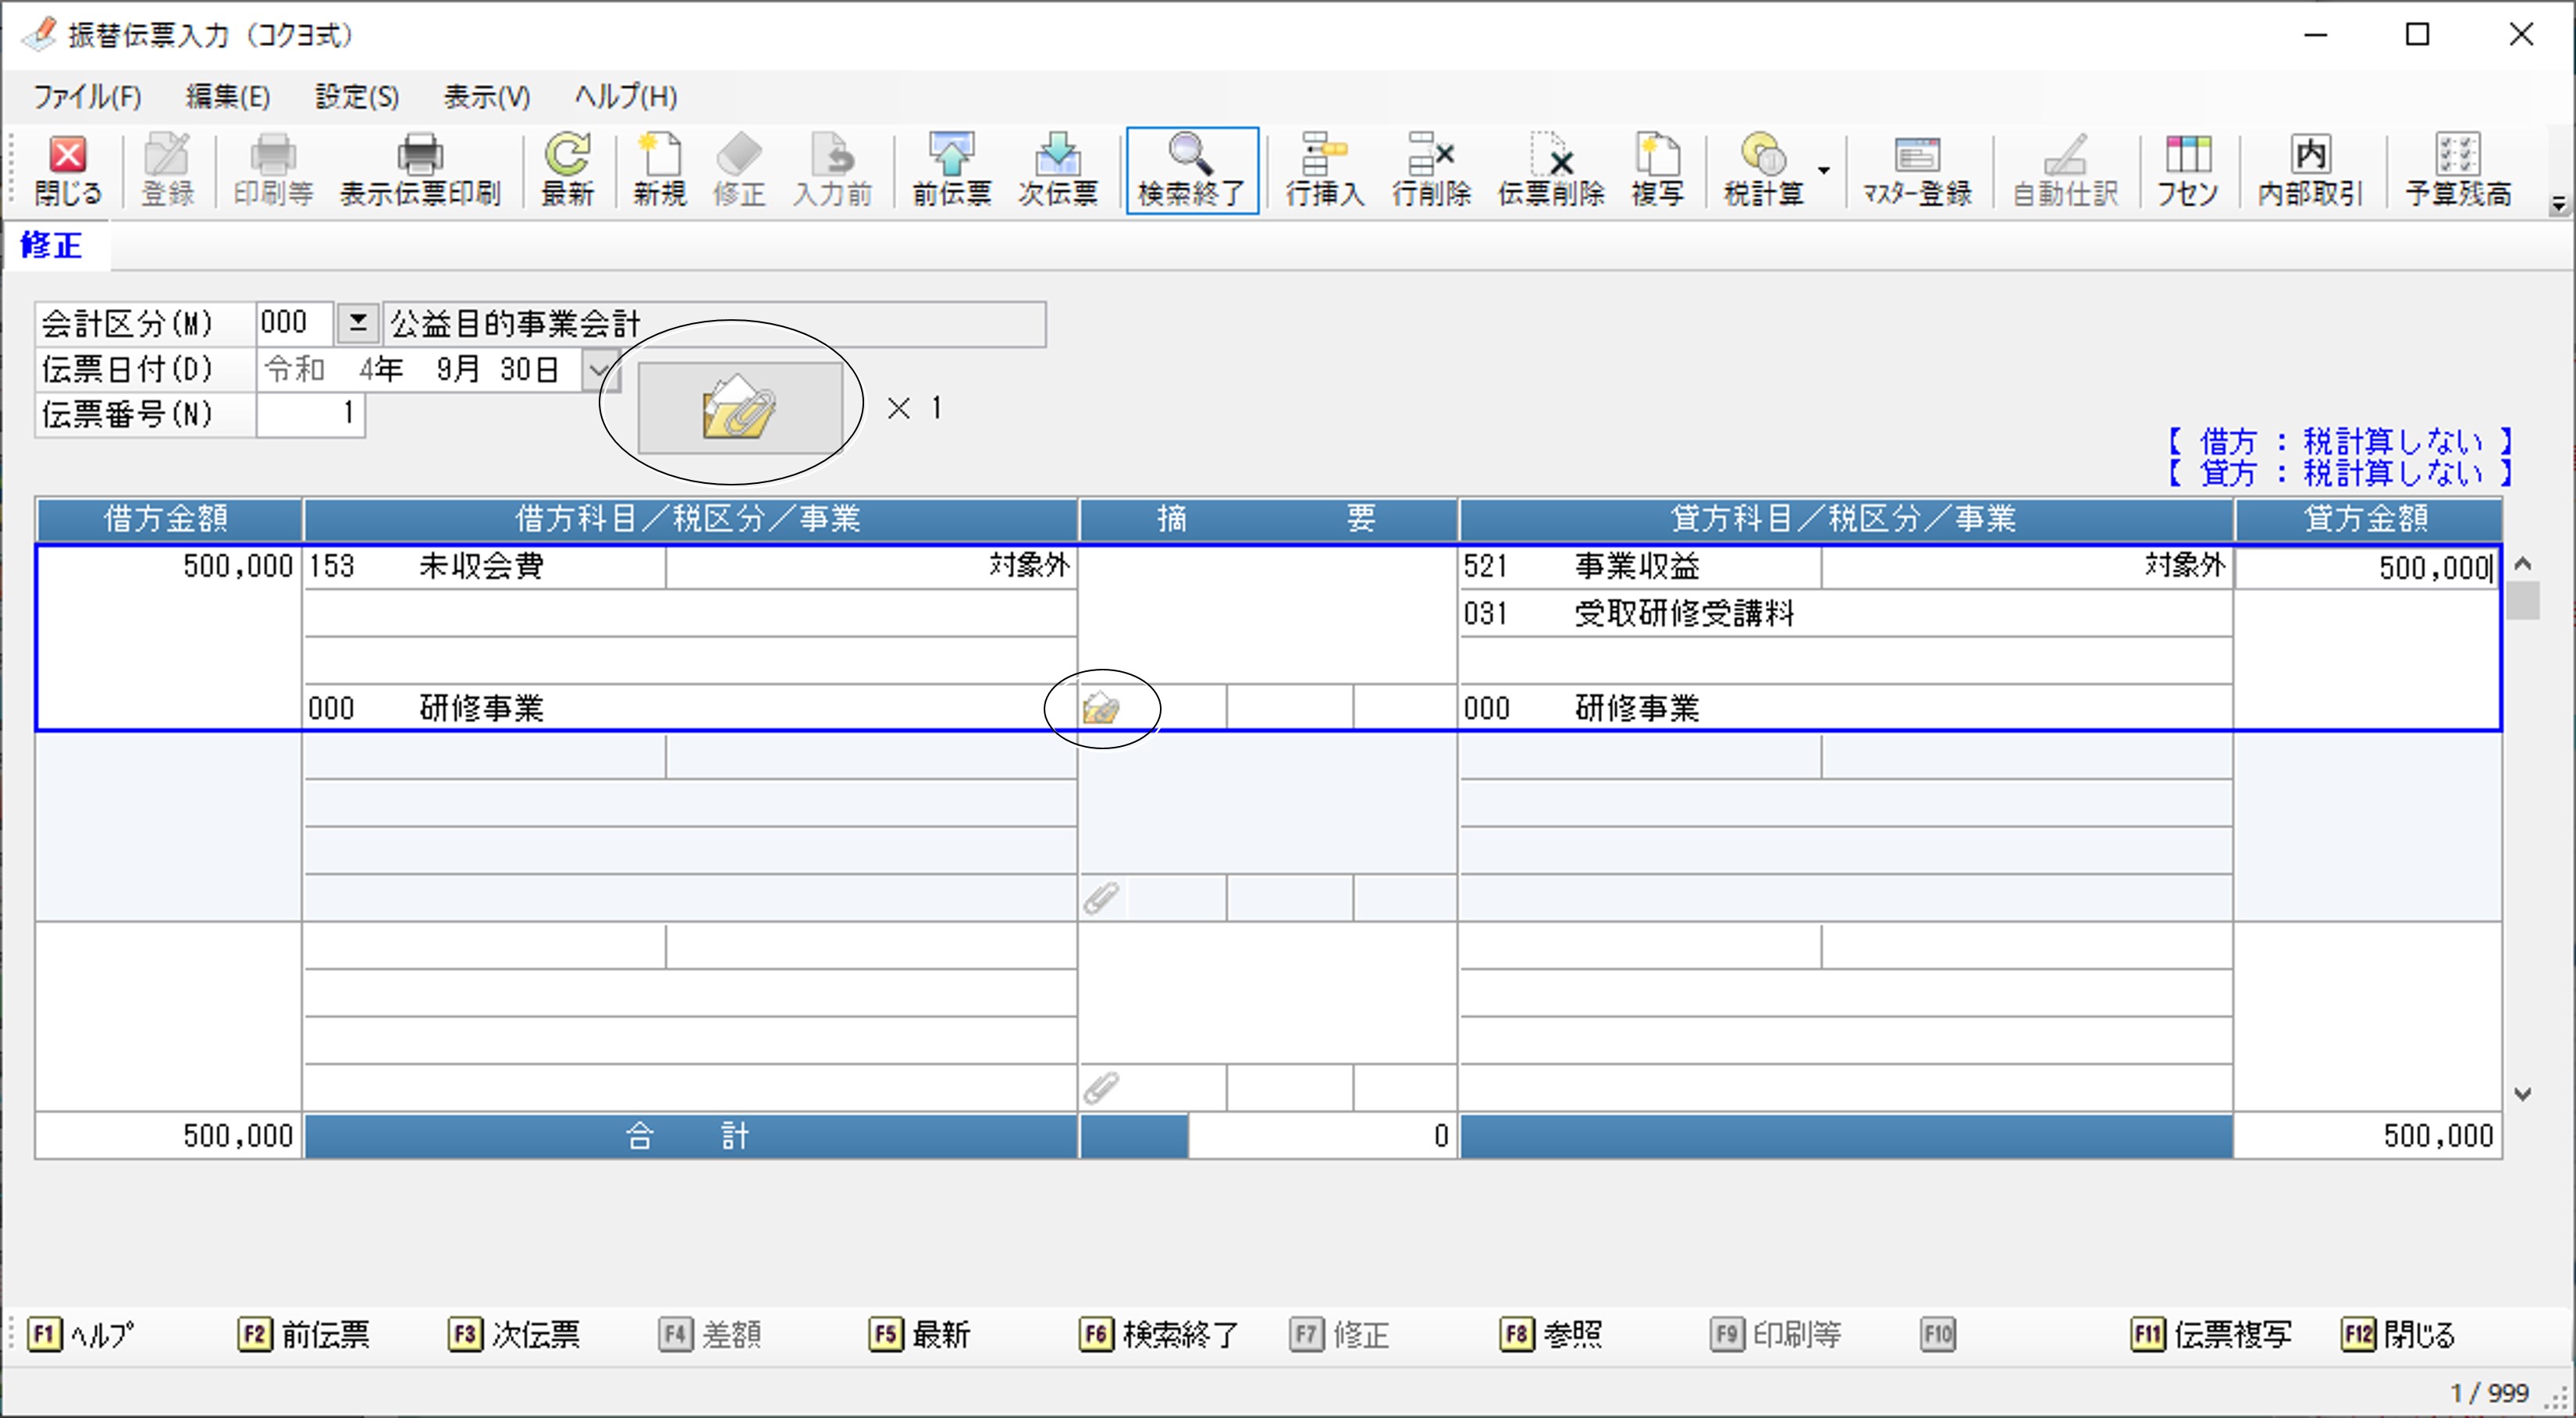Open the ファイル(F) menu
Screen dimensions: 2576x1418
pos(87,97)
